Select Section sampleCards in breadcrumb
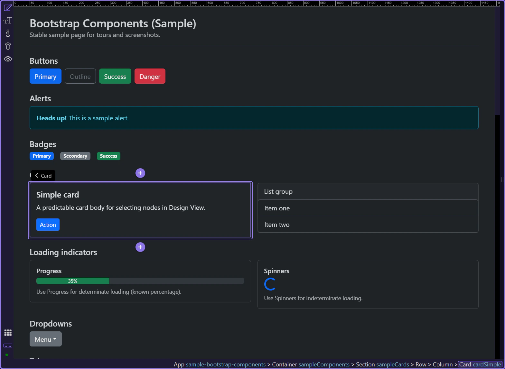505x369 pixels. [x=382, y=364]
